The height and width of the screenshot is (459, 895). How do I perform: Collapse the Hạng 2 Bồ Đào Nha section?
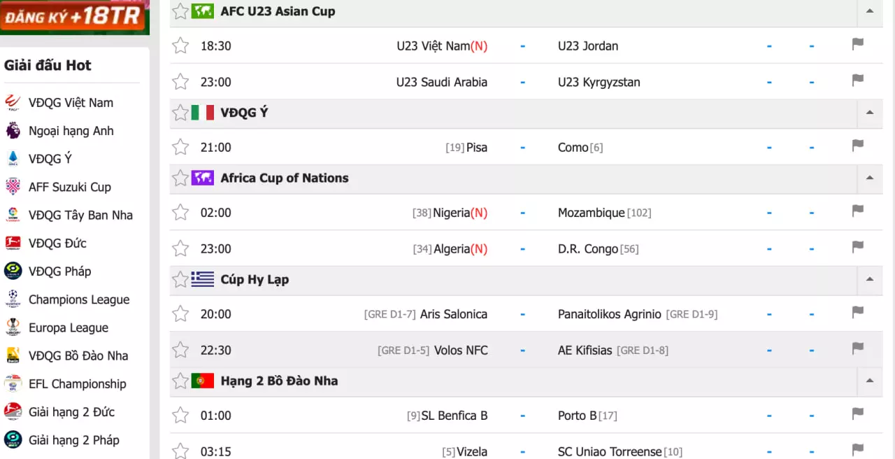869,381
